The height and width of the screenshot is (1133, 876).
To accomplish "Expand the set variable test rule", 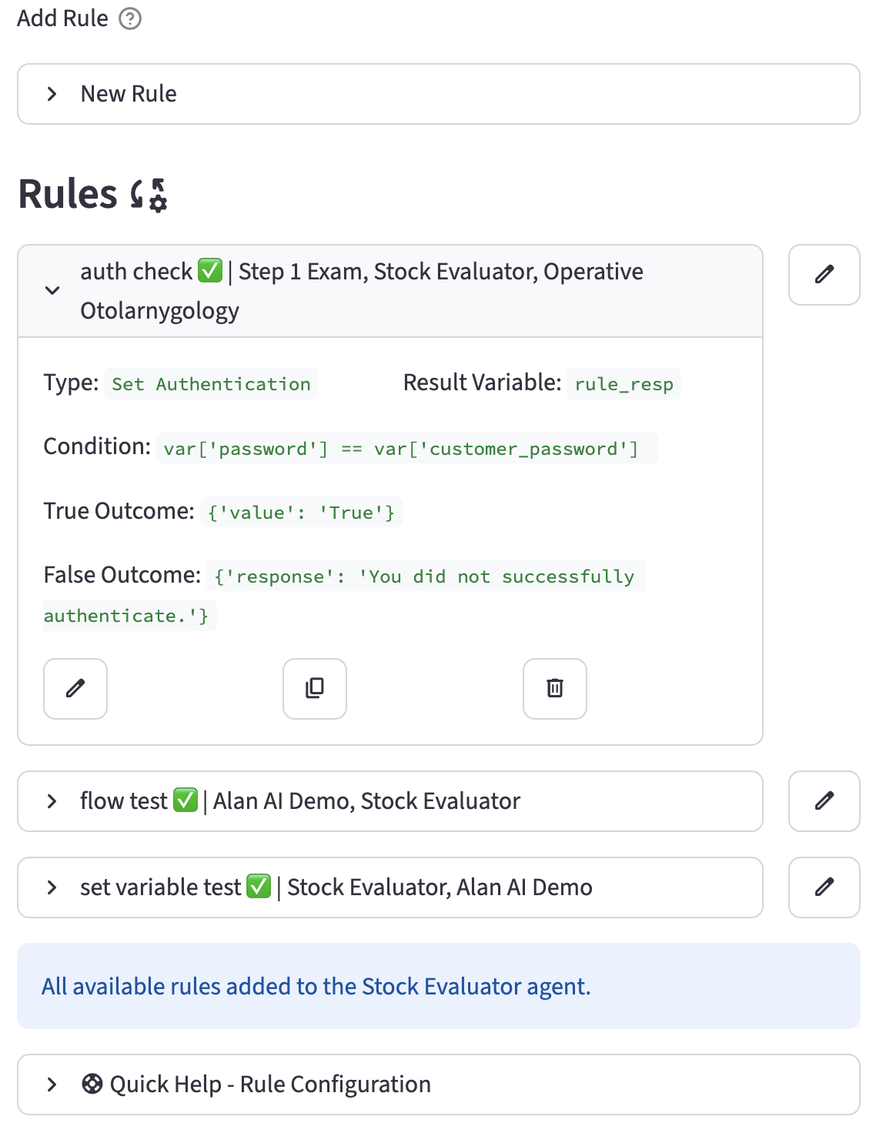I will pos(52,887).
